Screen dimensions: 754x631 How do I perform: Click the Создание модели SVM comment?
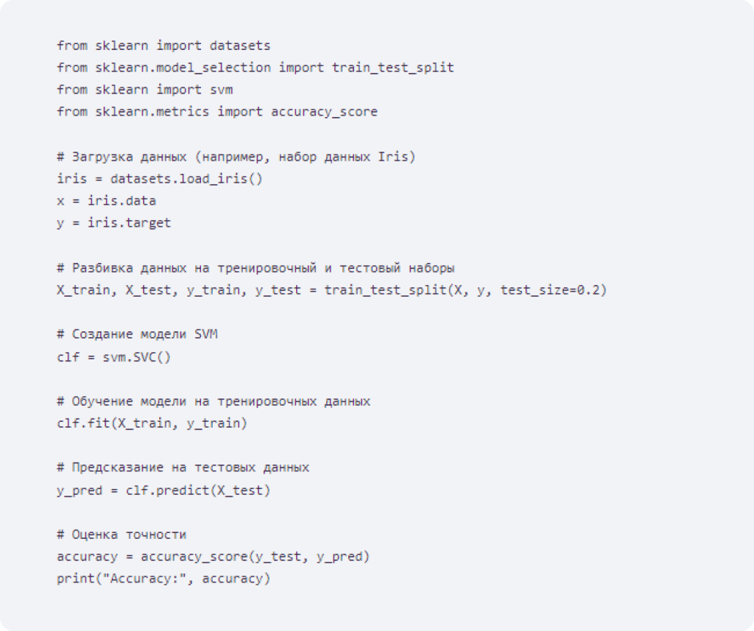tap(137, 334)
